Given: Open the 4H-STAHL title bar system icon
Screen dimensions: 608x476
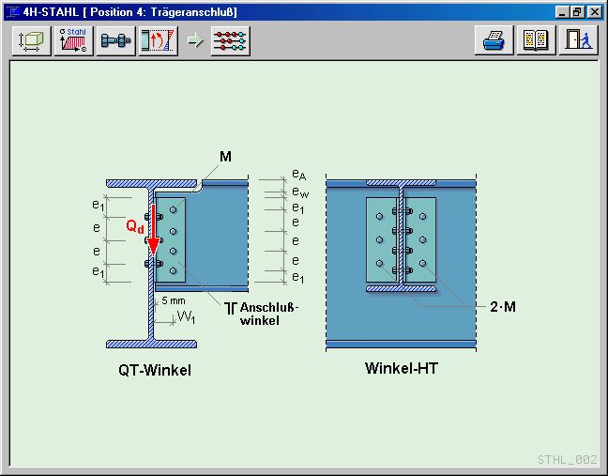Looking at the screenshot, I should 12,12.
